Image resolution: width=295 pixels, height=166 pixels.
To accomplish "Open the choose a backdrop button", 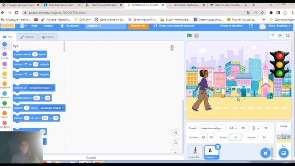I will tap(283, 153).
